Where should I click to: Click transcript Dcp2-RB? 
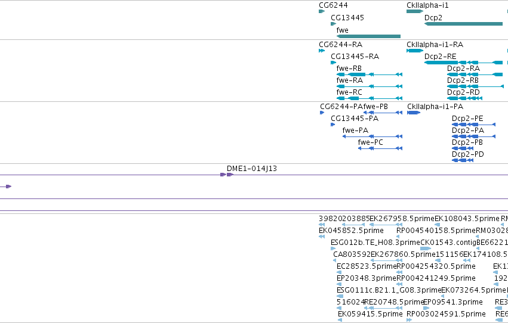click(475, 86)
